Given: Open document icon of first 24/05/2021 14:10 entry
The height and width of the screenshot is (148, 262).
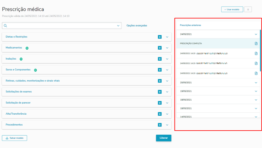Looking at the screenshot, I should coord(256,54).
